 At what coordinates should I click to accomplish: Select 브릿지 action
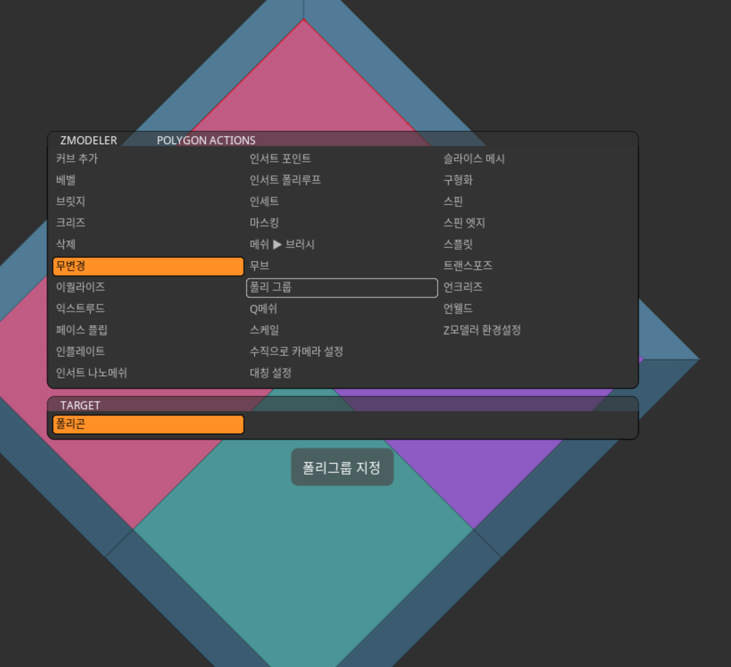[148, 202]
